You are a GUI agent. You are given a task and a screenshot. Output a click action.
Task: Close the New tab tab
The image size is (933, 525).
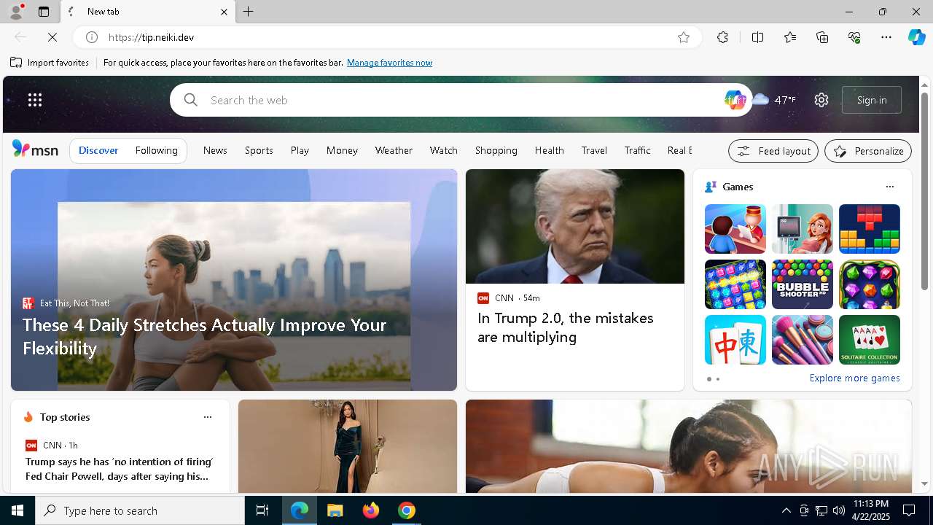click(x=224, y=12)
